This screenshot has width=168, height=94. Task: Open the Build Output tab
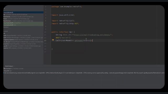coord(9,66)
